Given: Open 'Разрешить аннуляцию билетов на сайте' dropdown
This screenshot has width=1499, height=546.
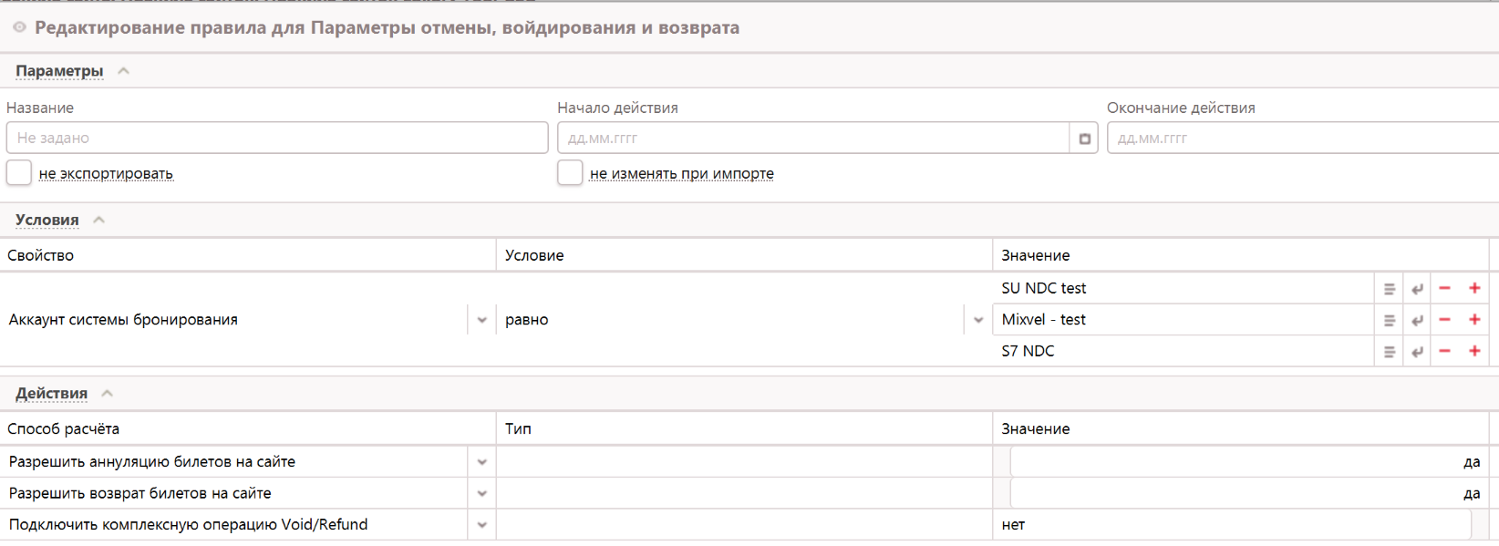Looking at the screenshot, I should click(x=481, y=462).
